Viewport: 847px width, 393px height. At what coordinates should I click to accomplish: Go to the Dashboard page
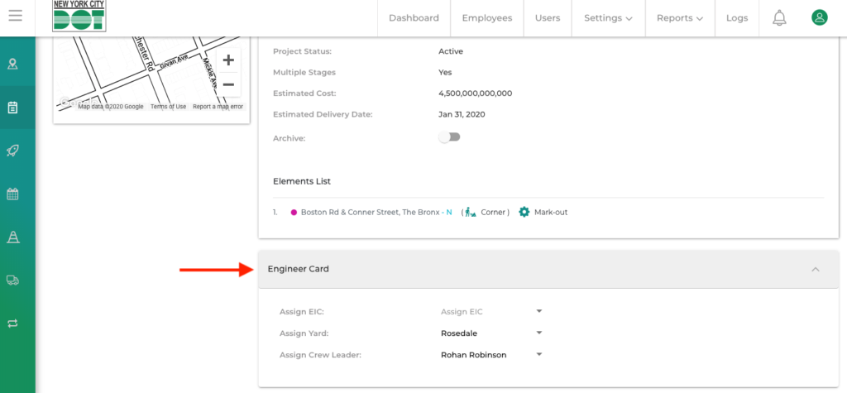[x=414, y=18]
